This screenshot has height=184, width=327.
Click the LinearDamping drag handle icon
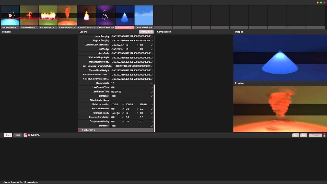(152, 36)
